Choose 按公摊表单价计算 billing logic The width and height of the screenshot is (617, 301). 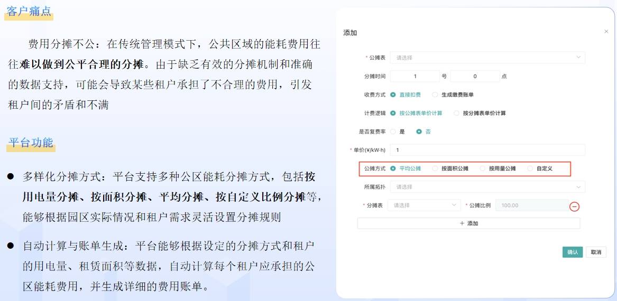[x=416, y=113]
